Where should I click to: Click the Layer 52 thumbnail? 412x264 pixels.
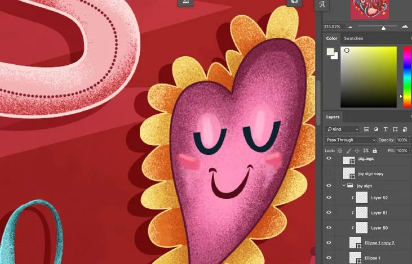361,198
